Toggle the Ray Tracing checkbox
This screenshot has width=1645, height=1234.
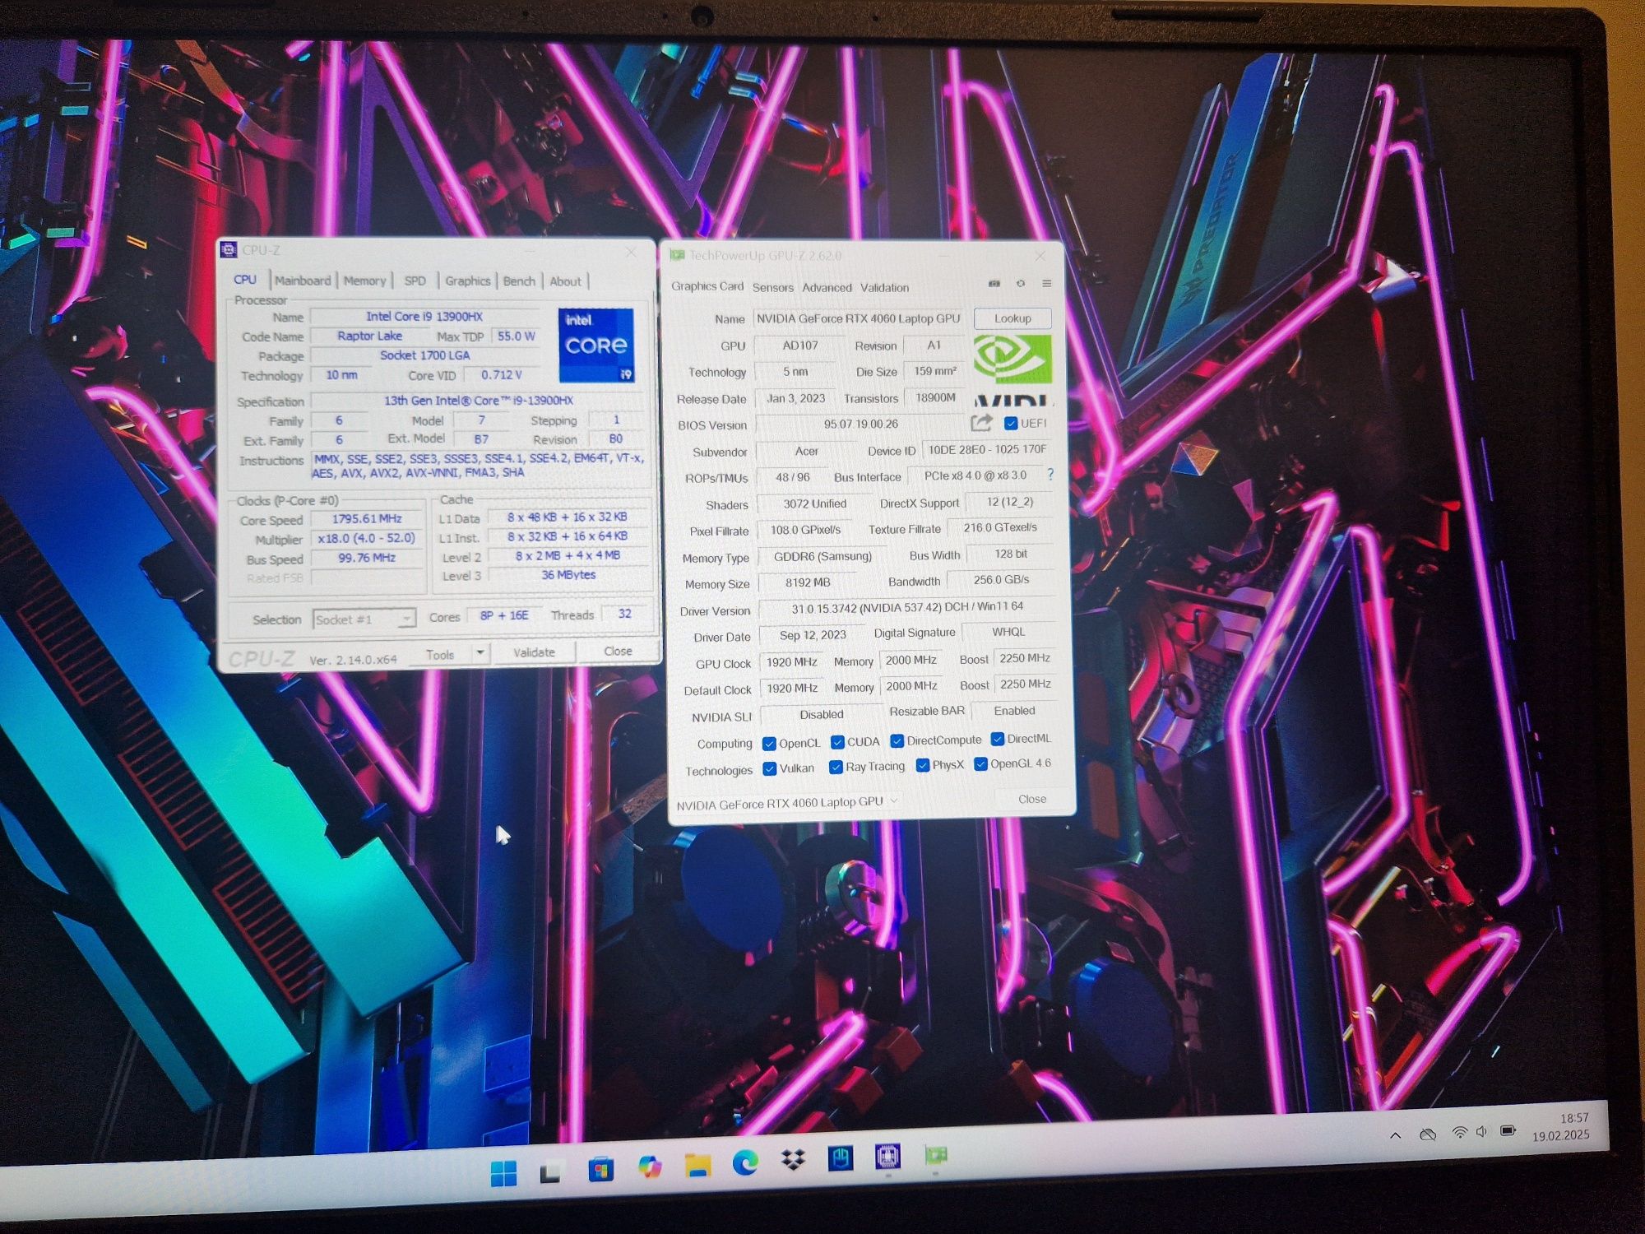[x=836, y=767]
